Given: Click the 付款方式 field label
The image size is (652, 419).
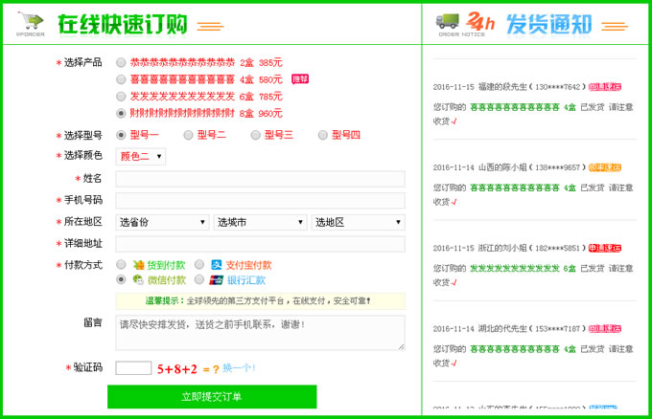Looking at the screenshot, I should click(82, 265).
